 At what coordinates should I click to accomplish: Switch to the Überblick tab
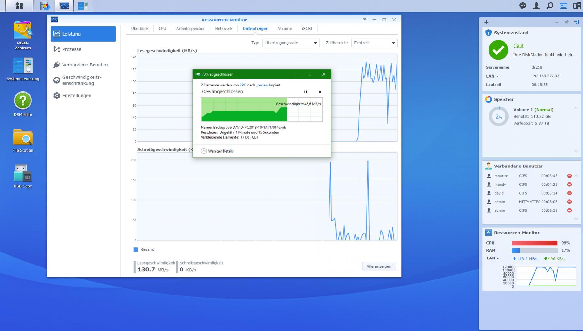[x=140, y=28]
